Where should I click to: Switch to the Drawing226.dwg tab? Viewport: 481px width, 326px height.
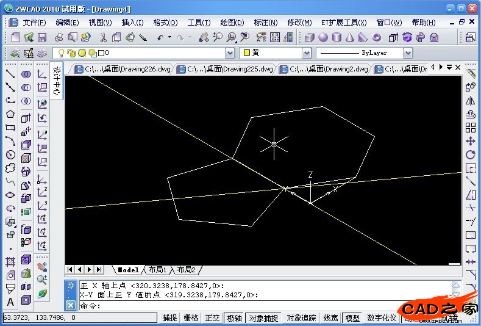[x=122, y=69]
